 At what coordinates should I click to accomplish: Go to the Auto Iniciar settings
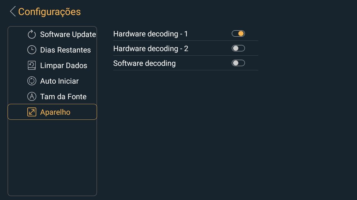59,81
